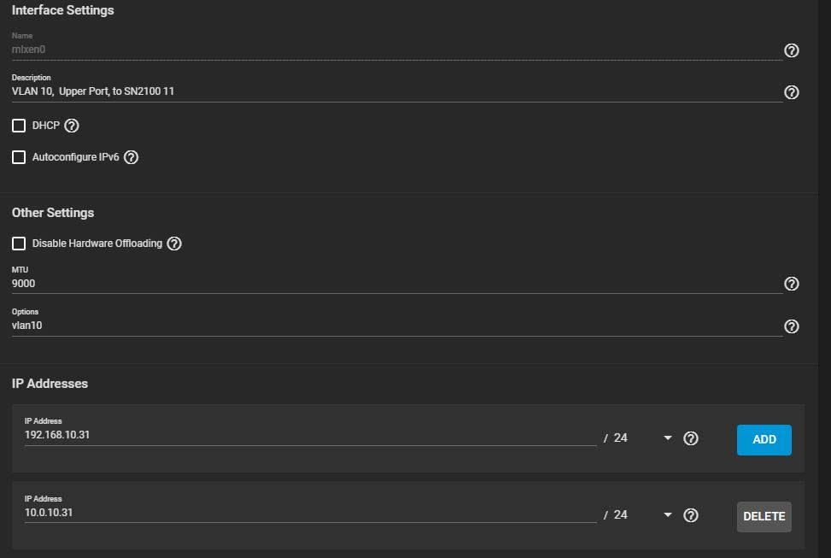
Task: Click help icon next to Autoconfigure IPv6
Action: tap(131, 157)
